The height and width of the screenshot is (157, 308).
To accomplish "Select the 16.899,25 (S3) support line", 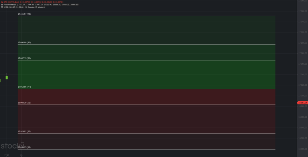I will pos(146,149).
